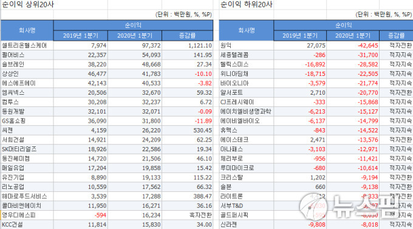Click the 97,372 net profit cell
413x229 pixels.
click(135, 46)
